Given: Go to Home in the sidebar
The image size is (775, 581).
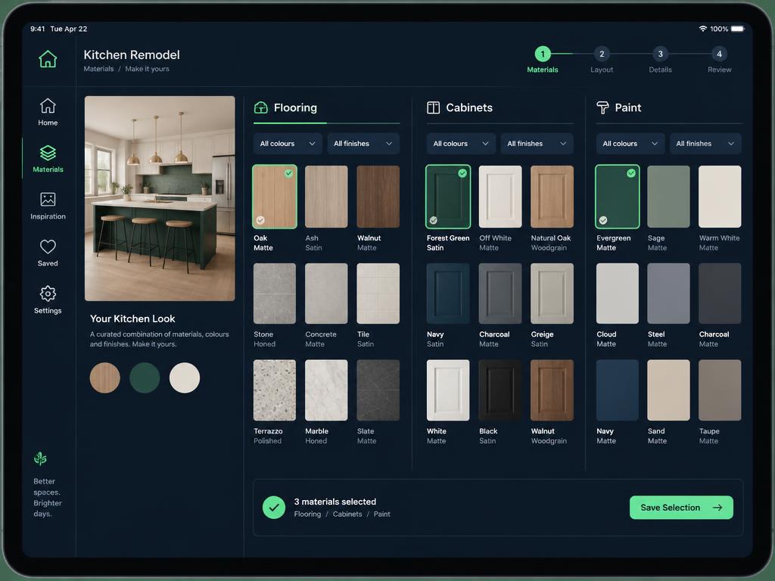Looking at the screenshot, I should [x=48, y=112].
